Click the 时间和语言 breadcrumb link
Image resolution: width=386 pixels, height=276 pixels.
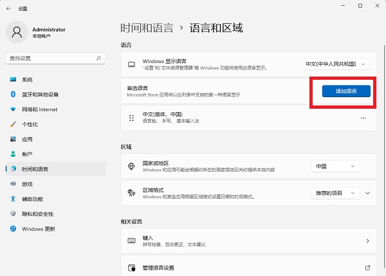147,28
